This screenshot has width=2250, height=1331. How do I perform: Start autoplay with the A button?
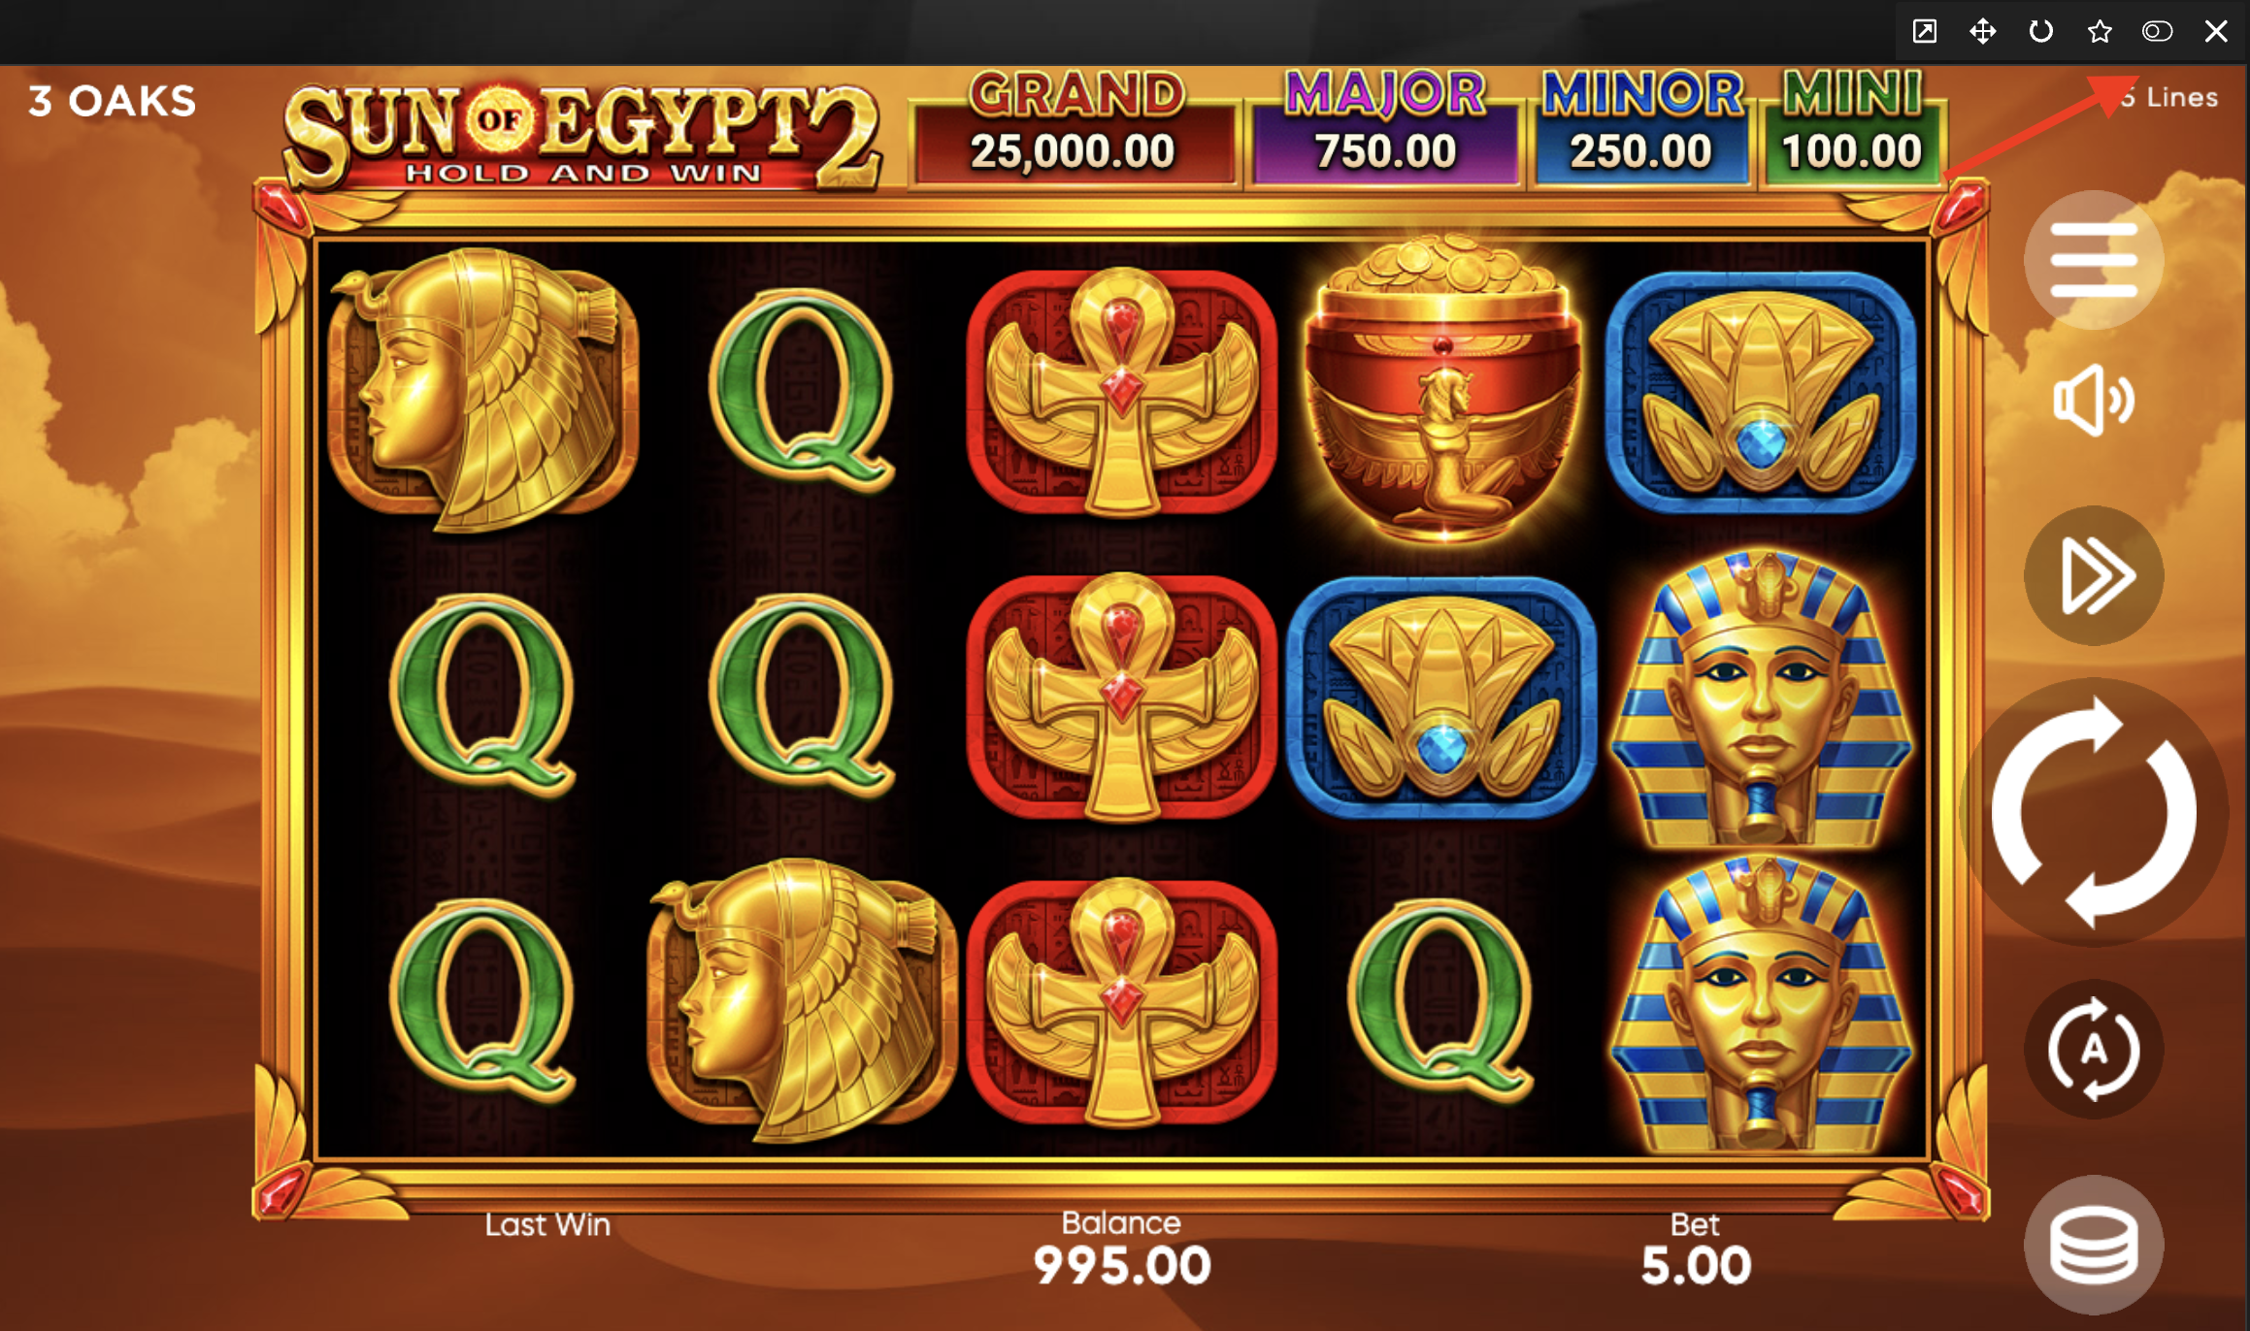[2094, 1049]
